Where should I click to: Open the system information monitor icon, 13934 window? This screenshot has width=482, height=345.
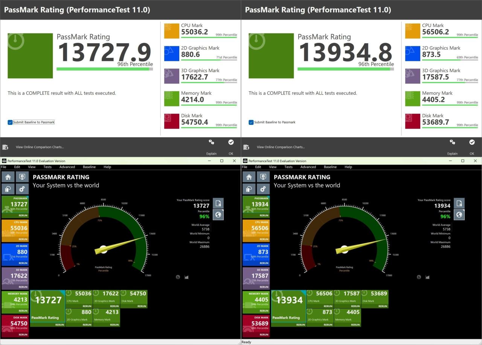pos(263,176)
